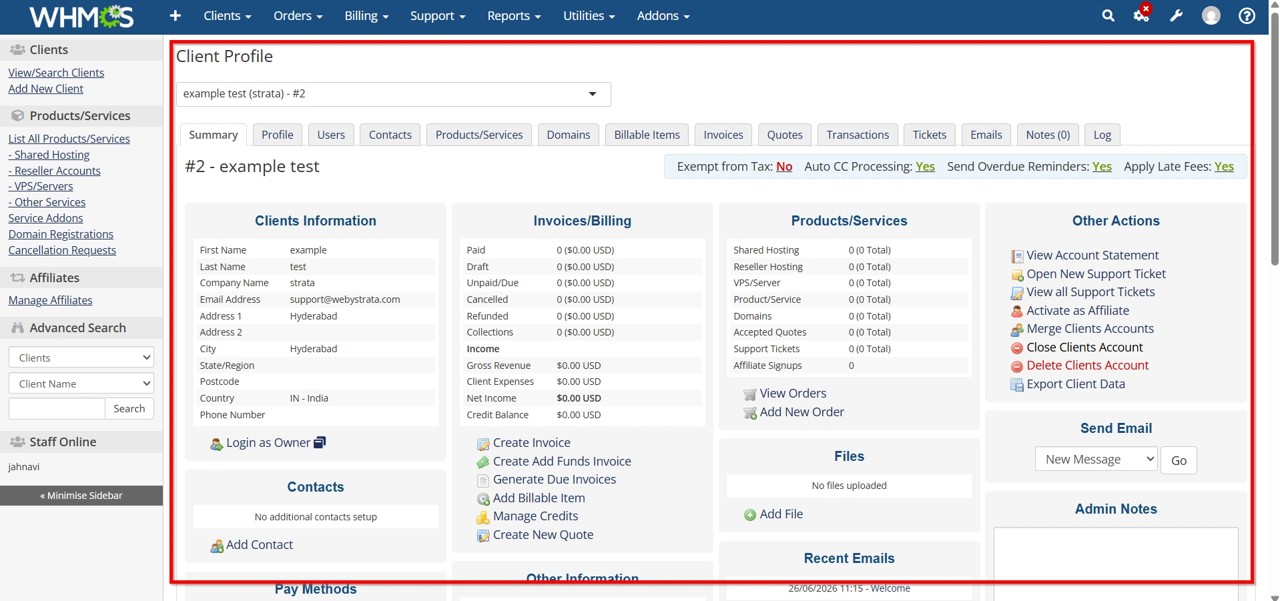Image resolution: width=1280 pixels, height=601 pixels.
Task: Click the Manage Credits coins icon
Action: tap(483, 517)
